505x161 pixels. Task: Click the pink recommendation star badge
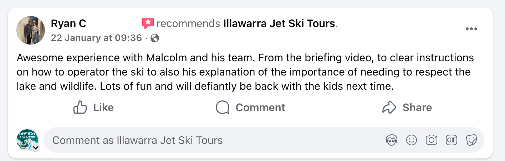tap(148, 24)
